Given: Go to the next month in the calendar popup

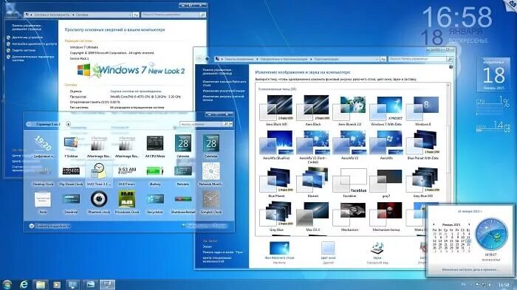Looking at the screenshot, I should [469, 224].
